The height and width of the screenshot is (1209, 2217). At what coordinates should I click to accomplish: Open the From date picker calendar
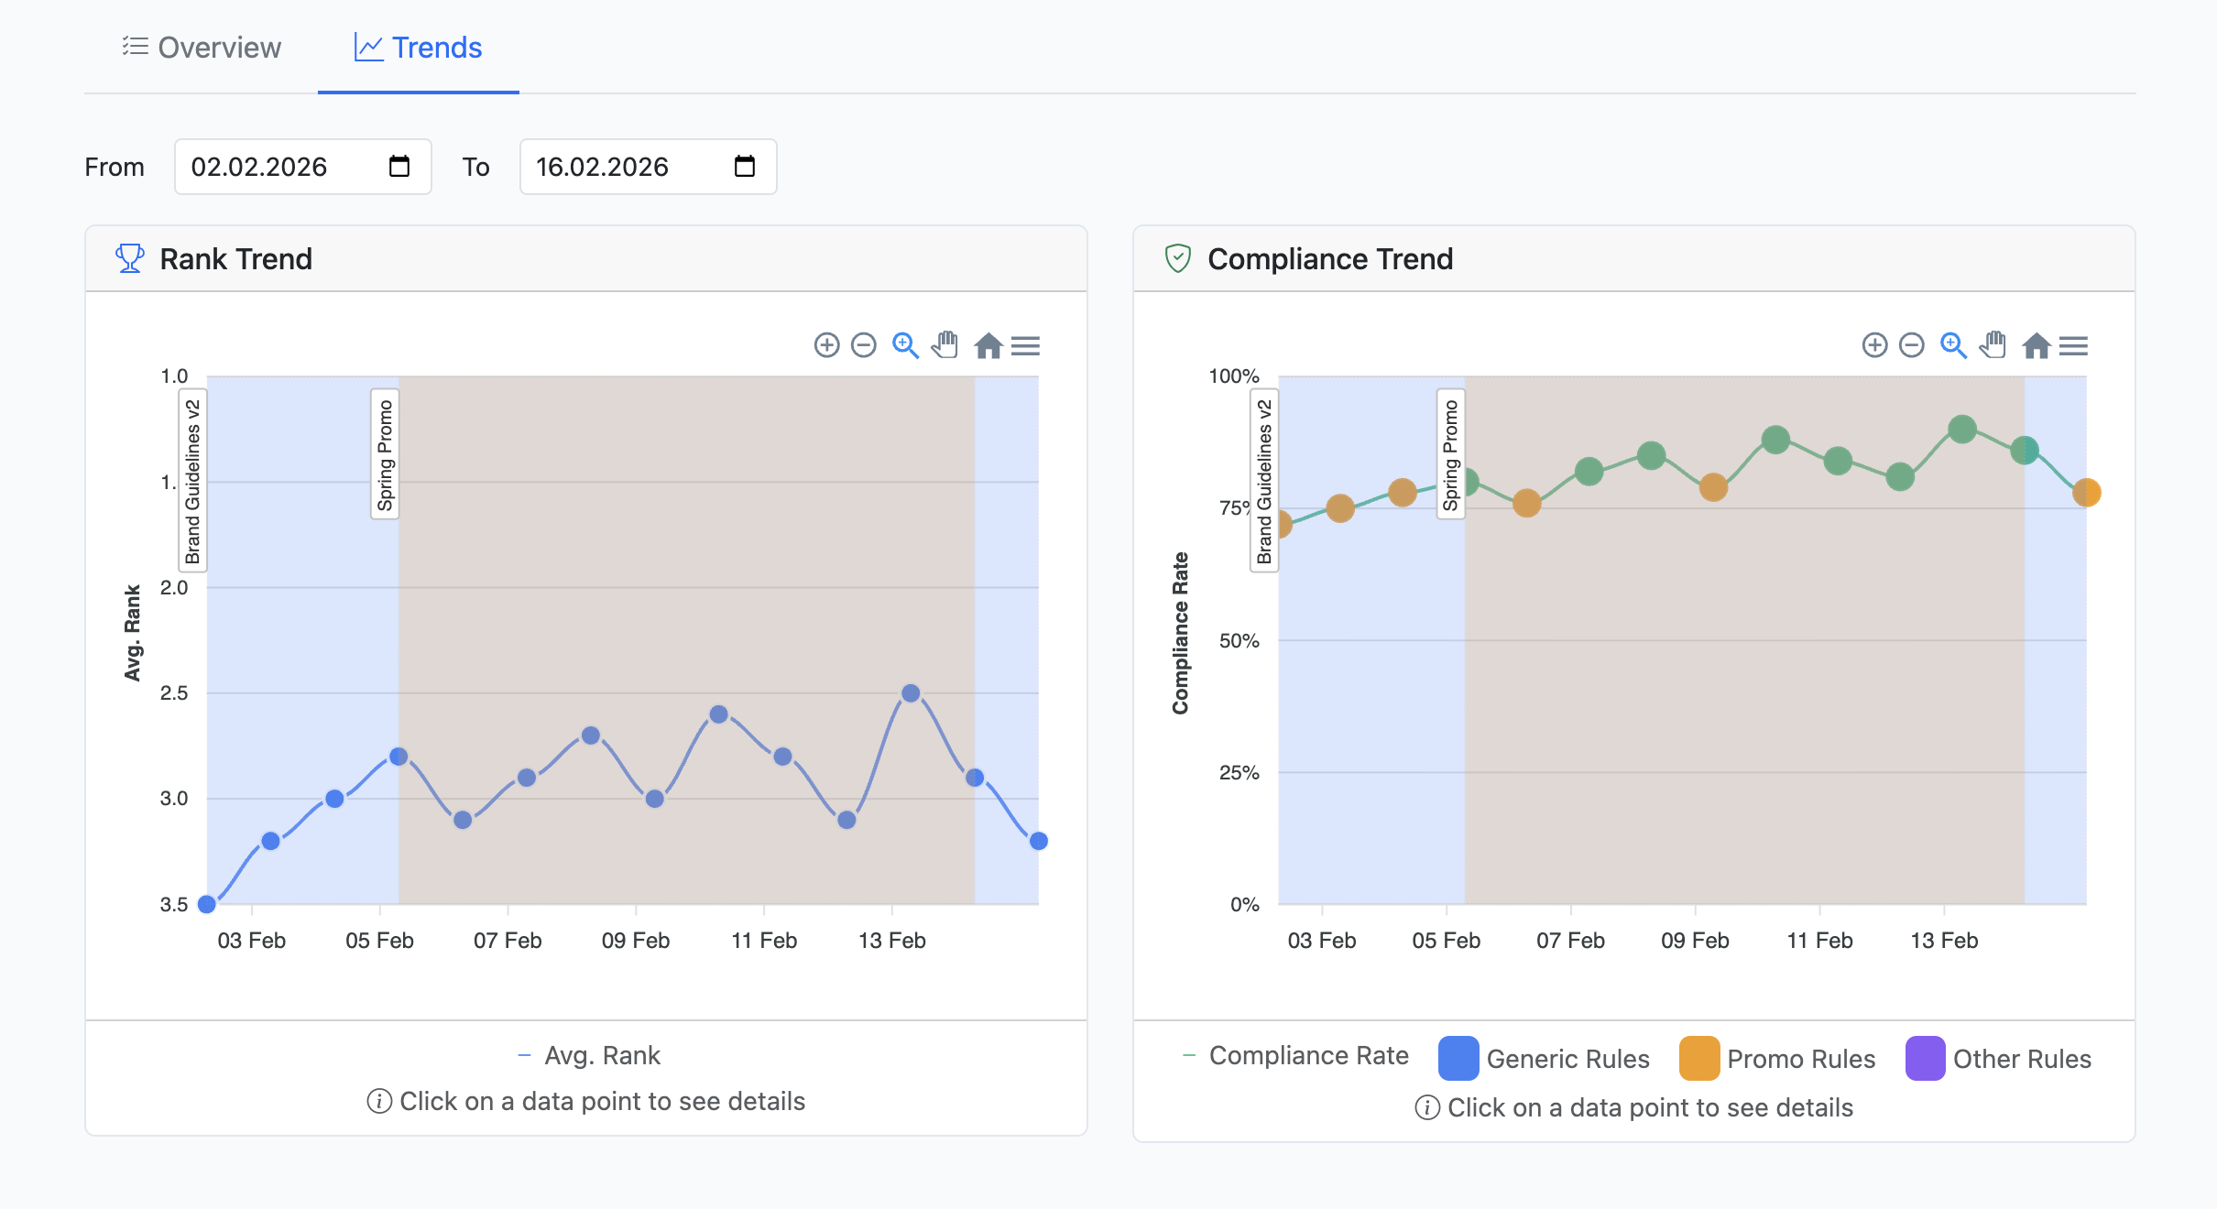tap(398, 167)
